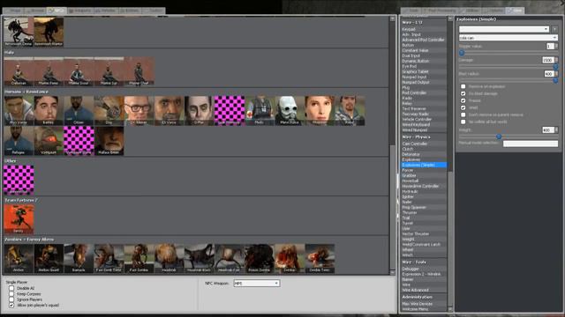Switch to the Post Processing tab
This screenshot has width=565, height=317.
click(440, 11)
